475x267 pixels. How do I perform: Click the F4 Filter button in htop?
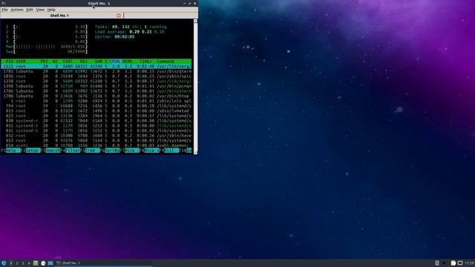click(x=71, y=151)
